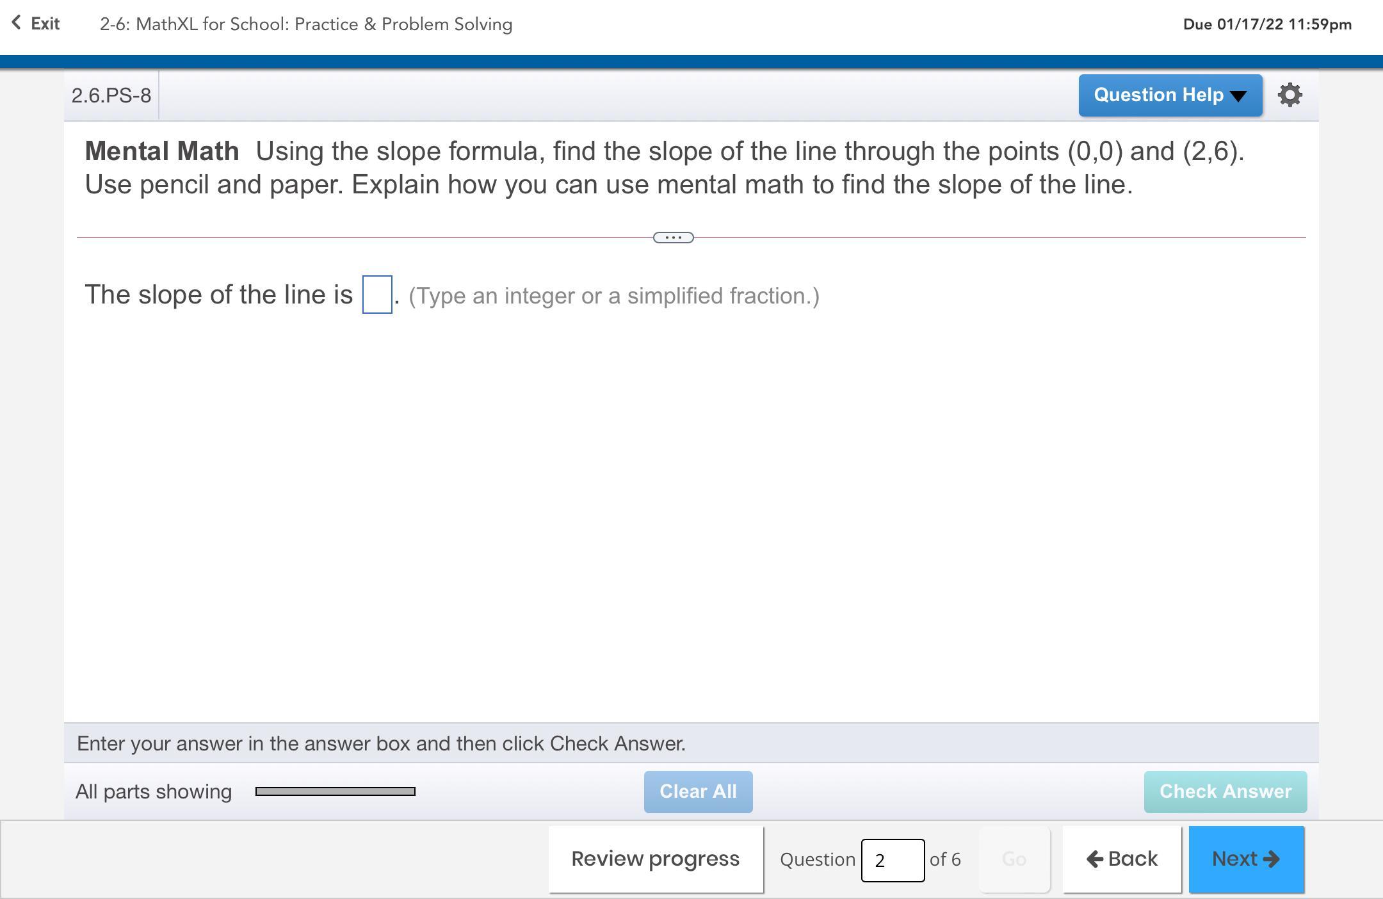Click the Go button
The height and width of the screenshot is (899, 1383).
[1014, 859]
